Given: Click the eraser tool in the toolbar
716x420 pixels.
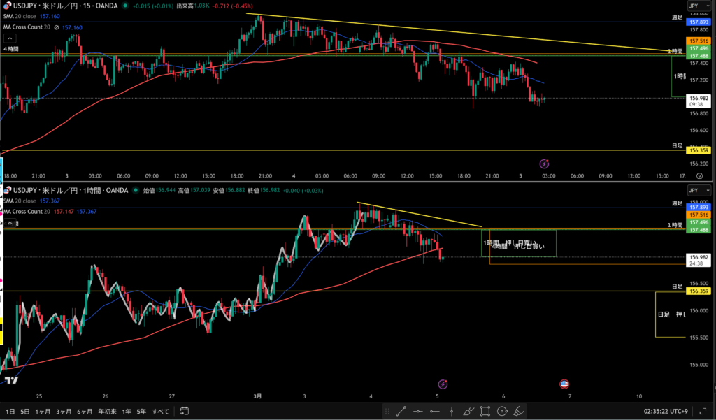Looking at the screenshot, I should tap(519, 412).
